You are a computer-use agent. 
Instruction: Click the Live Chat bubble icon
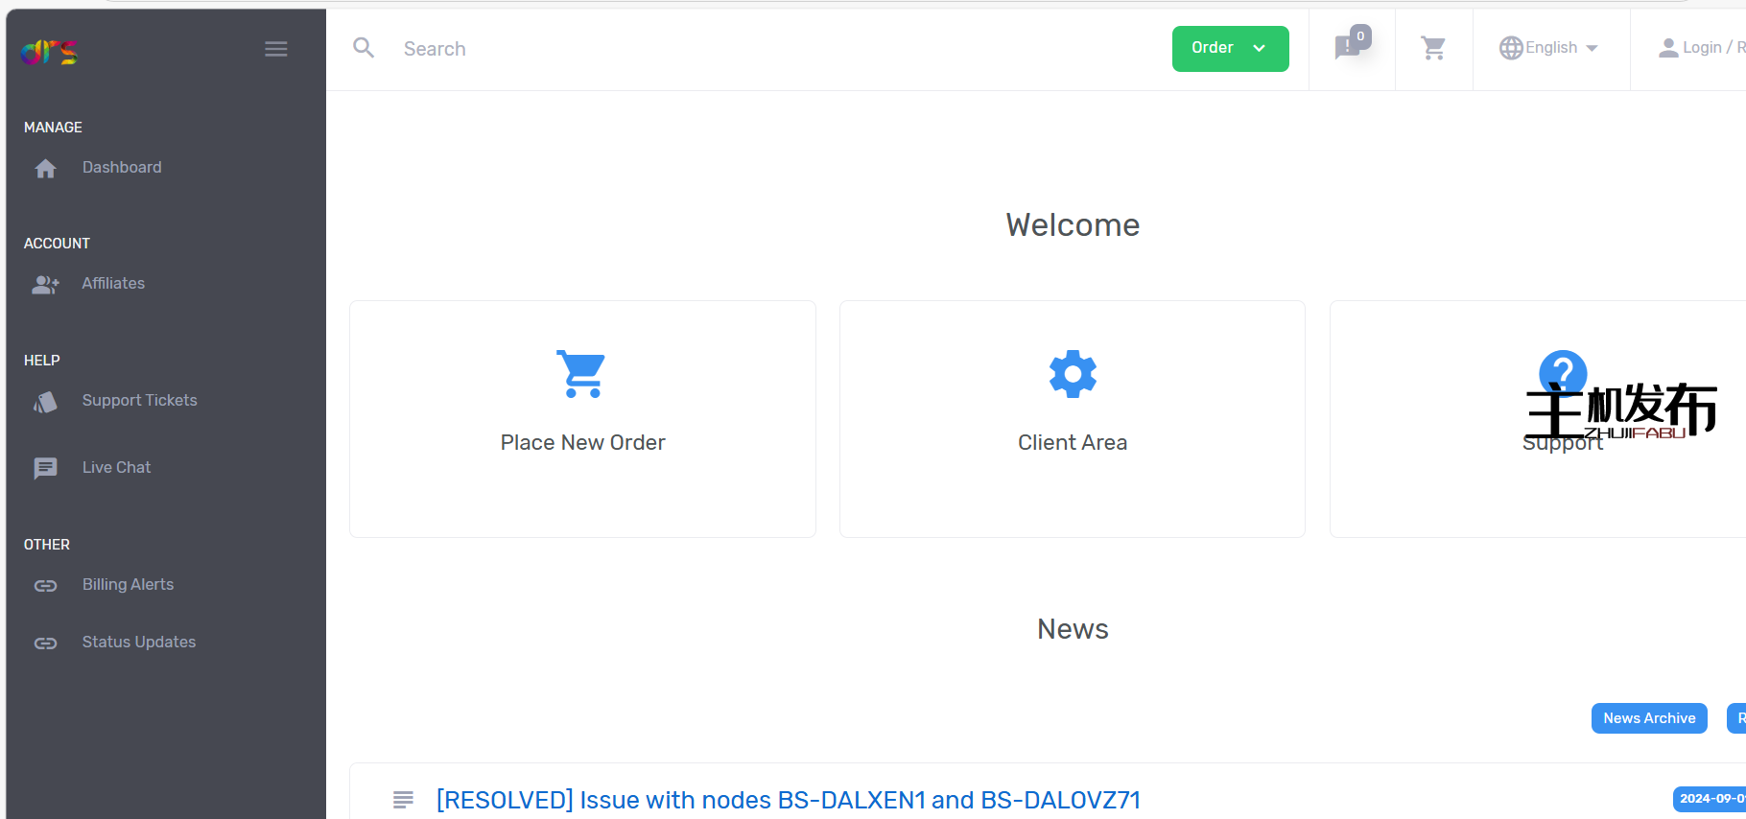tap(45, 468)
